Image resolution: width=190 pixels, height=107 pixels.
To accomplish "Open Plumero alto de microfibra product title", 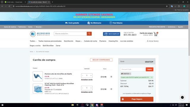I will pos(58,74).
